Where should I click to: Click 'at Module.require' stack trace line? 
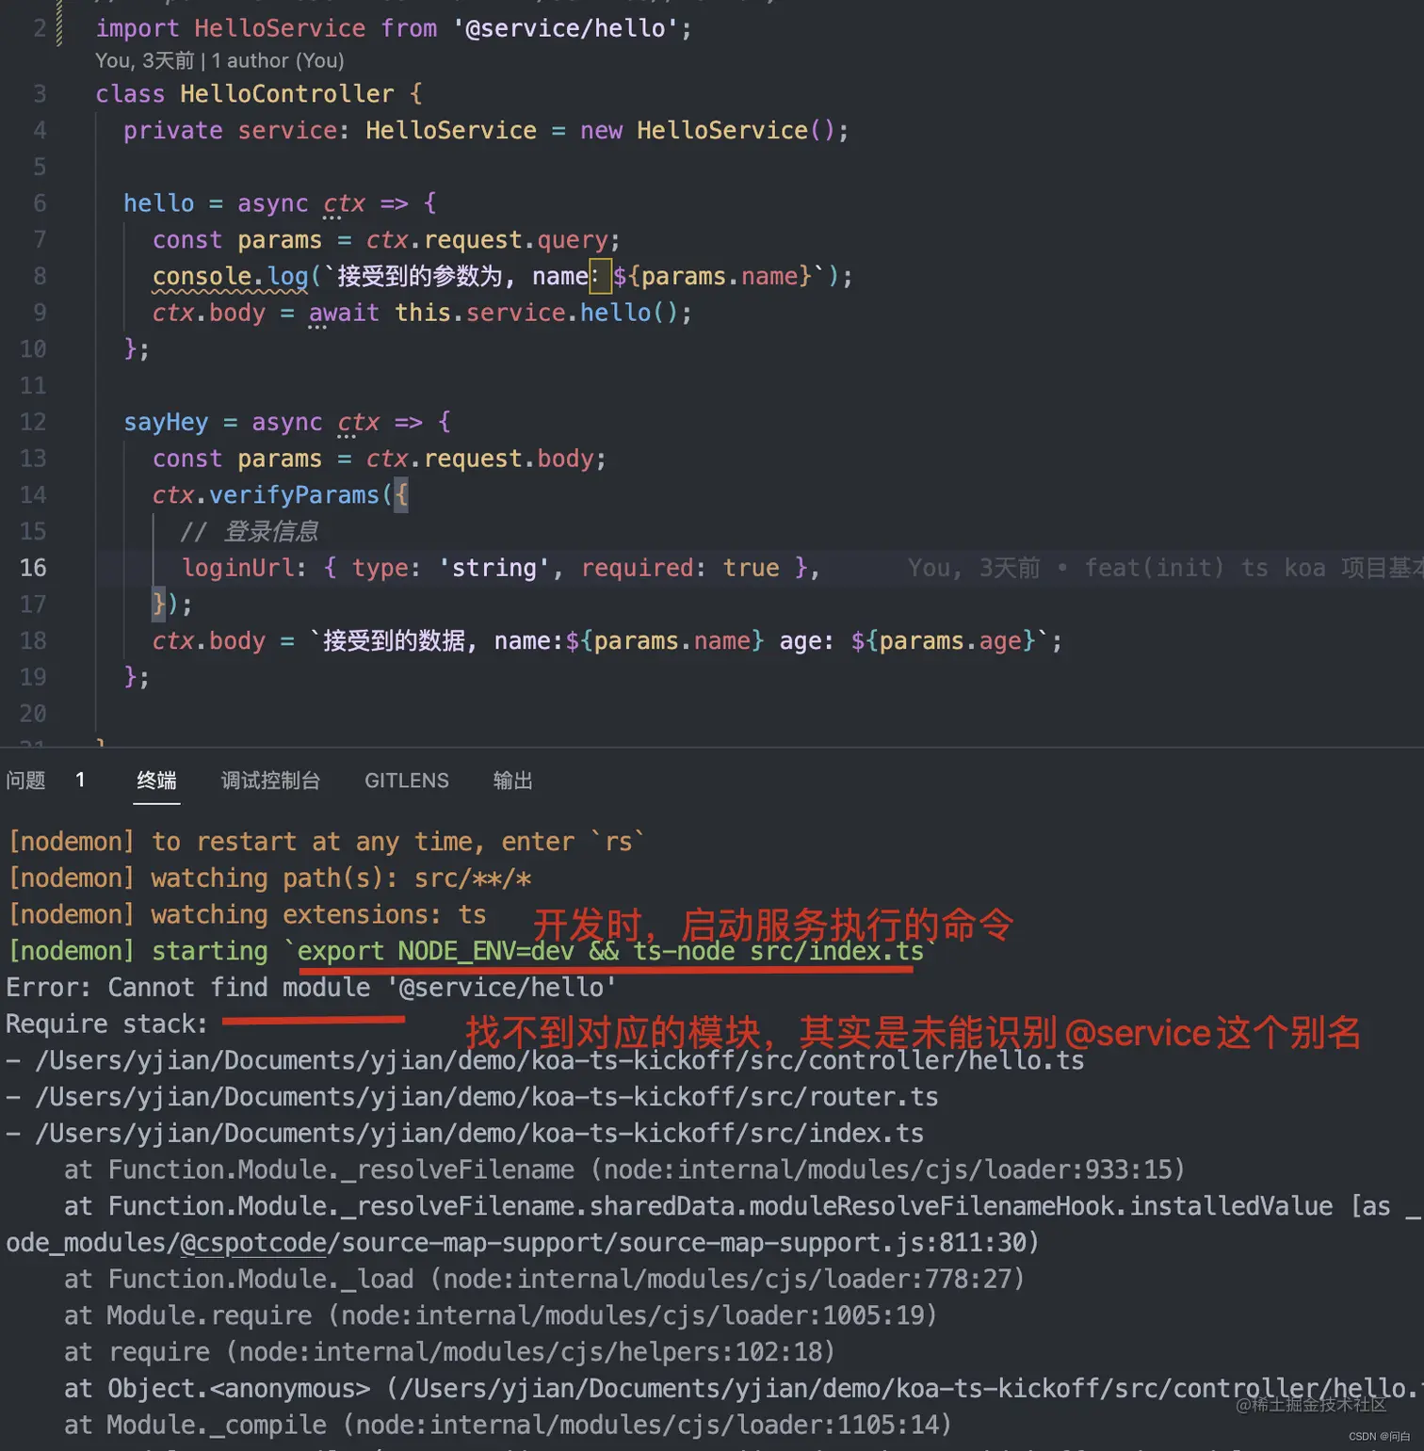(501, 1316)
